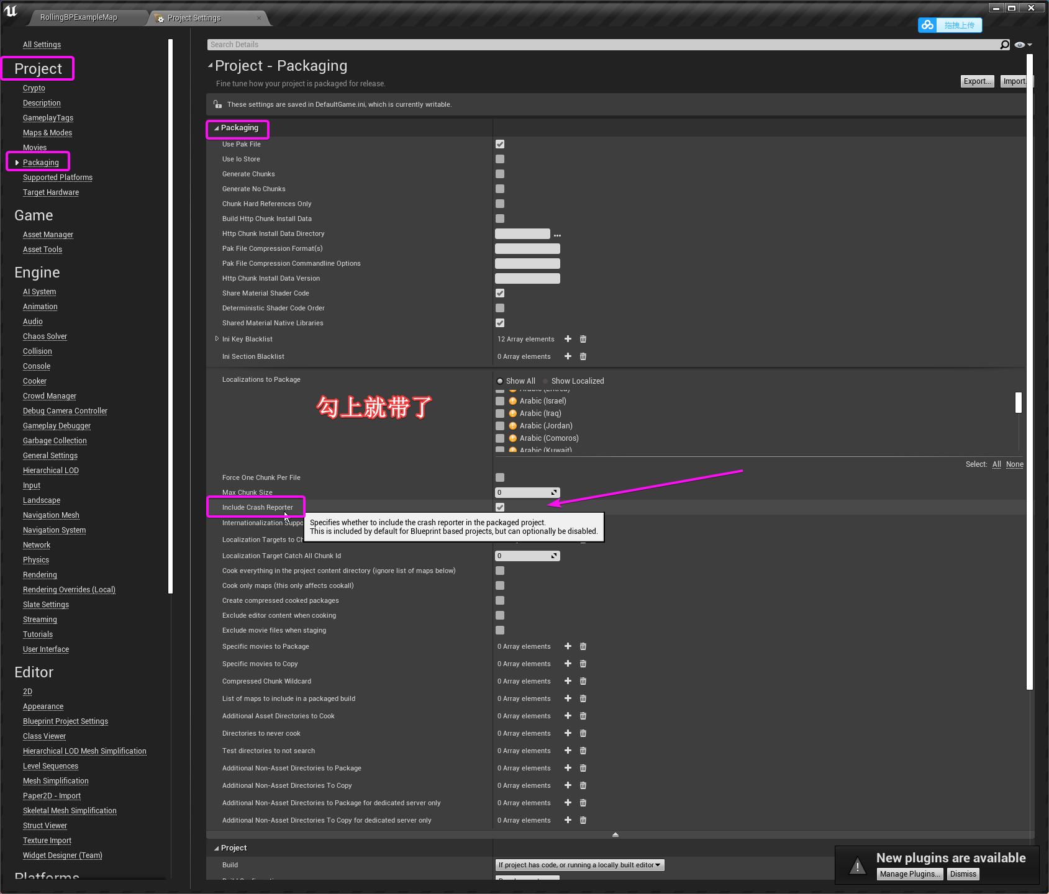This screenshot has height=894, width=1049.
Task: Add an element to Ini Key Blacklist
Action: [x=567, y=339]
